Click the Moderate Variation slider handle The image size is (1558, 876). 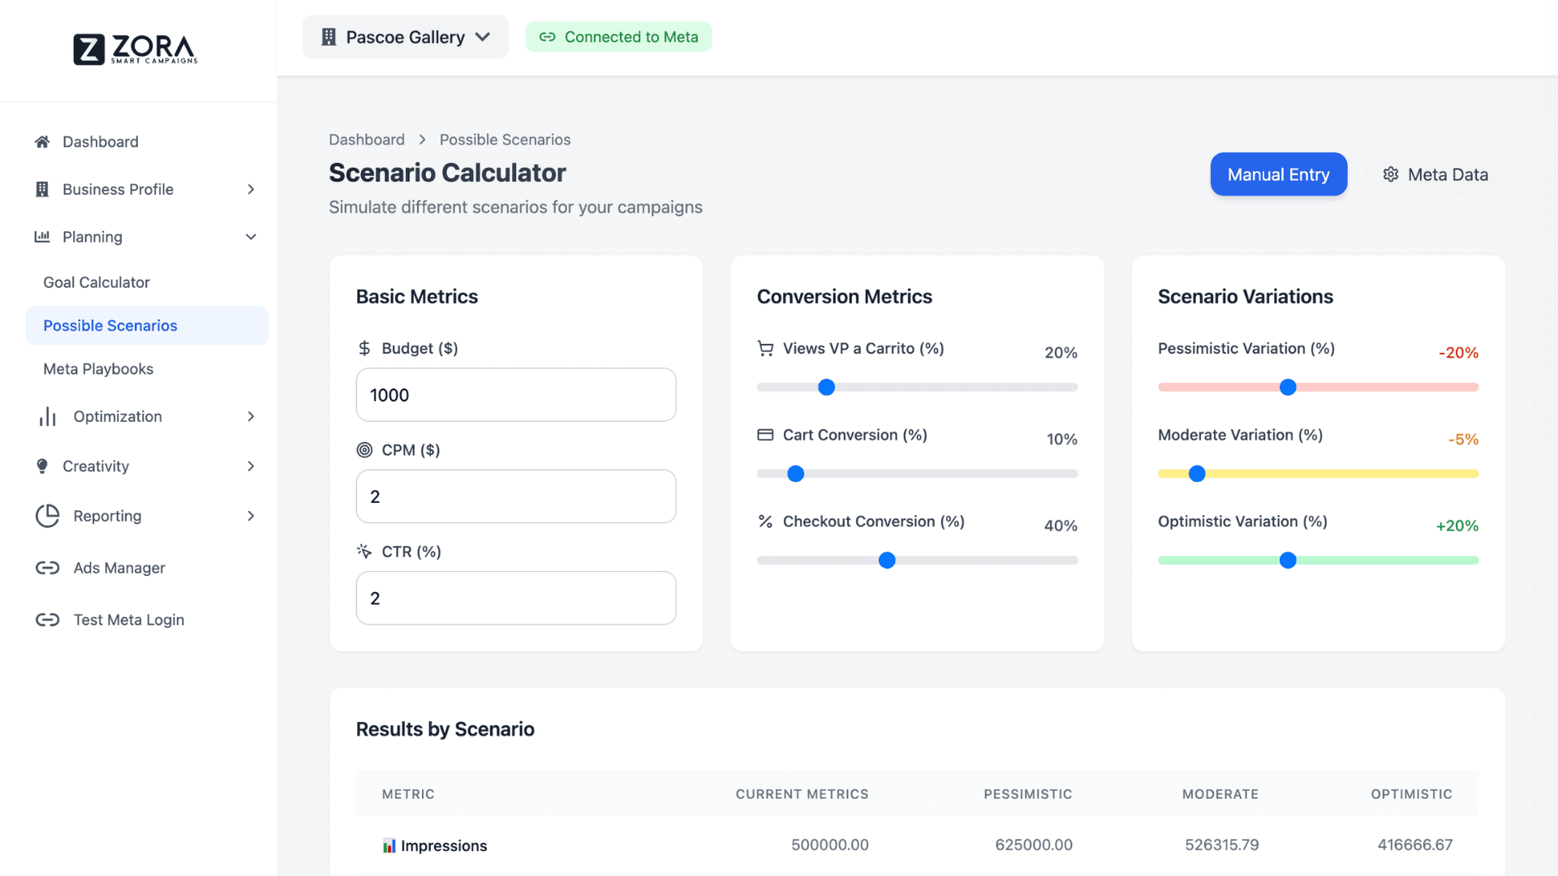pyautogui.click(x=1197, y=474)
